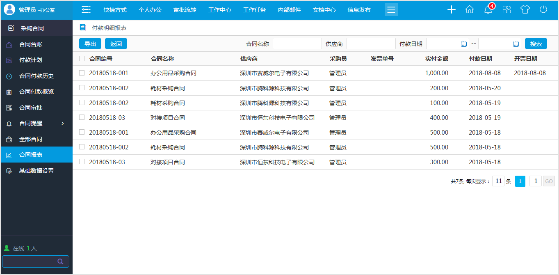This screenshot has height=275, width=559.
Task: Open the notifications bell with 4 alerts
Action: click(488, 9)
